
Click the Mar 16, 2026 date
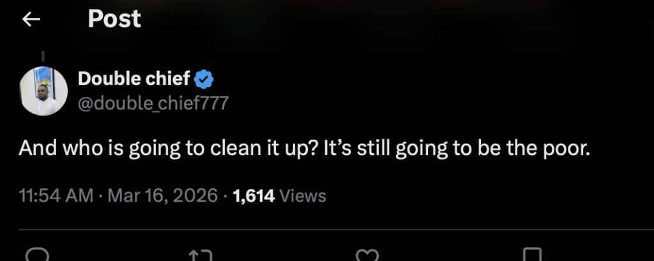(x=163, y=195)
